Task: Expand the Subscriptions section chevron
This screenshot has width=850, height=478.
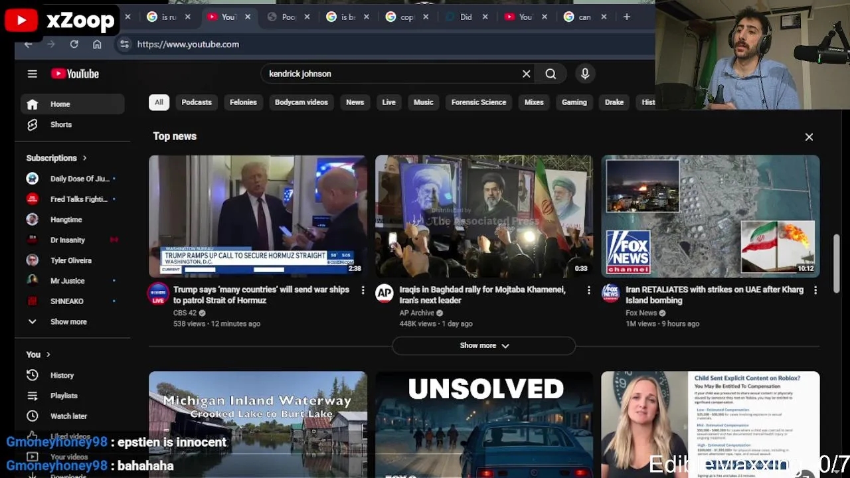Action: pos(84,158)
